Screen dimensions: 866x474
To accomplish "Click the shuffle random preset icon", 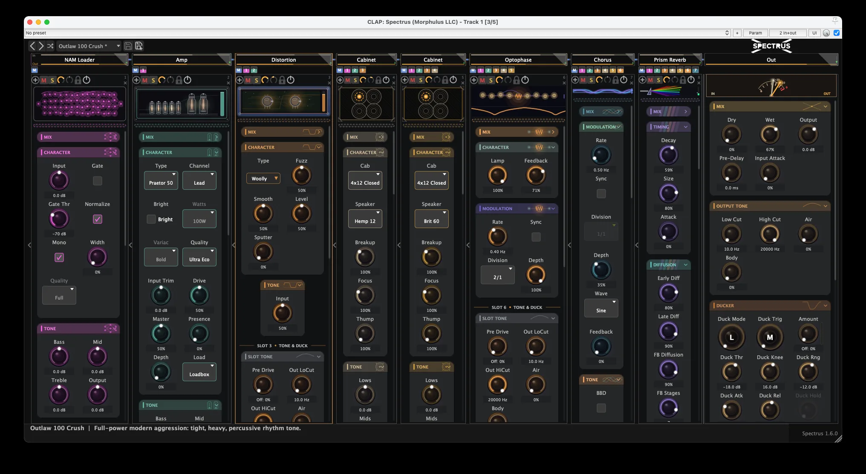I will coord(50,46).
